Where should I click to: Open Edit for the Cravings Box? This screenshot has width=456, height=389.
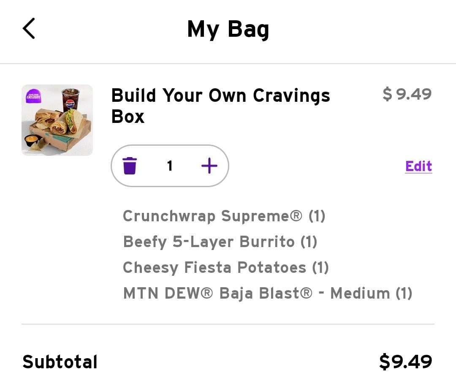coord(418,166)
